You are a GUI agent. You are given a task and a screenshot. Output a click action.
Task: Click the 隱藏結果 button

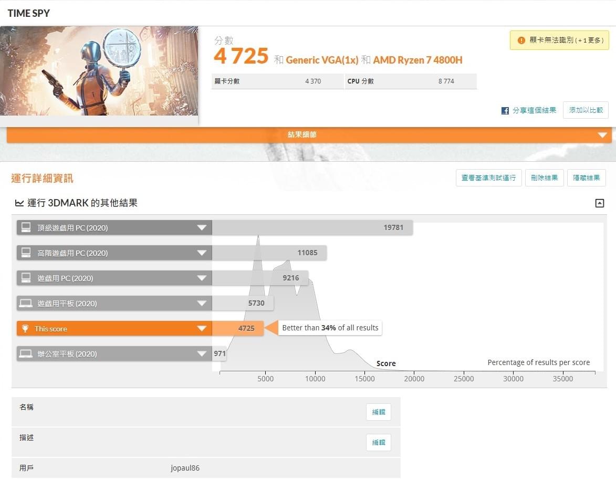click(586, 178)
